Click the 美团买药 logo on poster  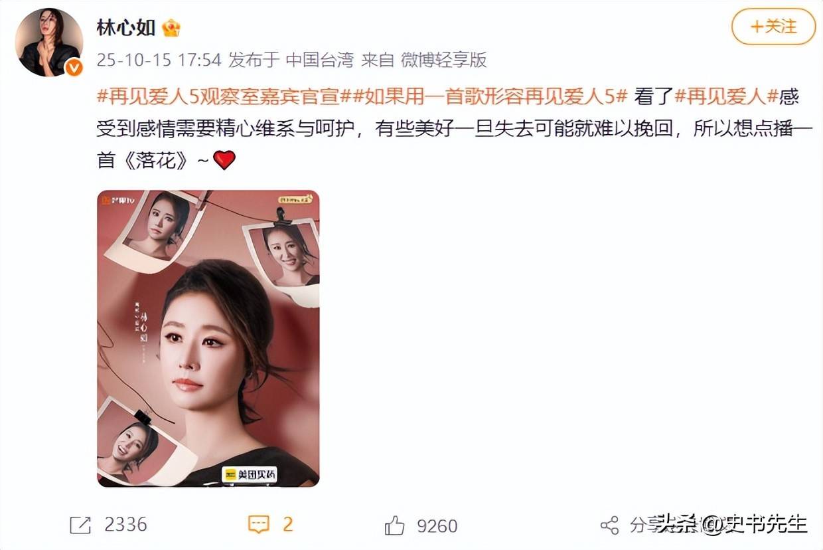[x=249, y=475]
